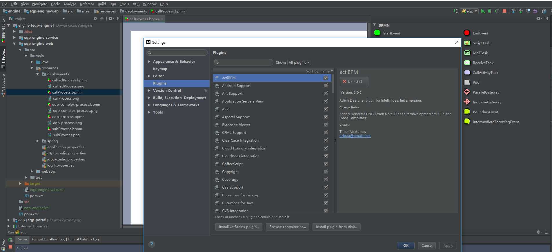Disable the Android Support plugin checkbox
The image size is (552, 252).
[x=326, y=85]
